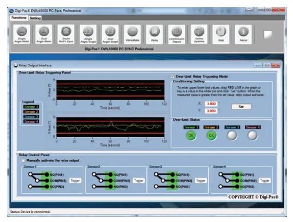The height and width of the screenshot is (222, 293).
Task: Click Sensor 2 OK status indicator
Action: pyautogui.click(x=211, y=135)
